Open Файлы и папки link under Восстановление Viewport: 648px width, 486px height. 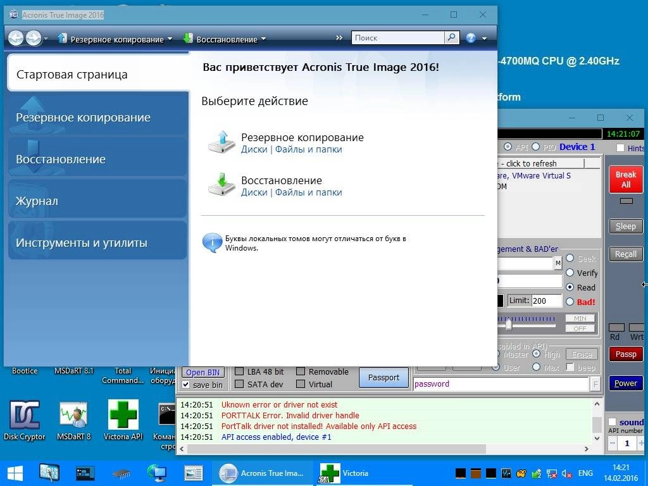point(309,192)
